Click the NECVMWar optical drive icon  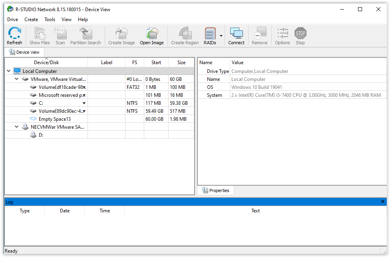point(25,127)
